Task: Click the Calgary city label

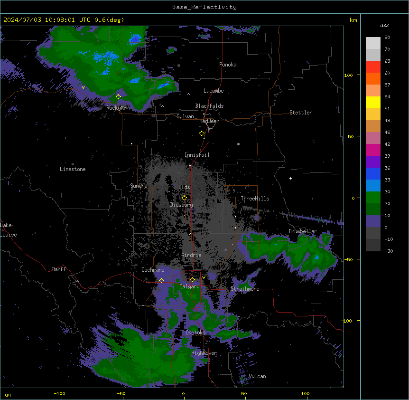Action: (x=189, y=286)
